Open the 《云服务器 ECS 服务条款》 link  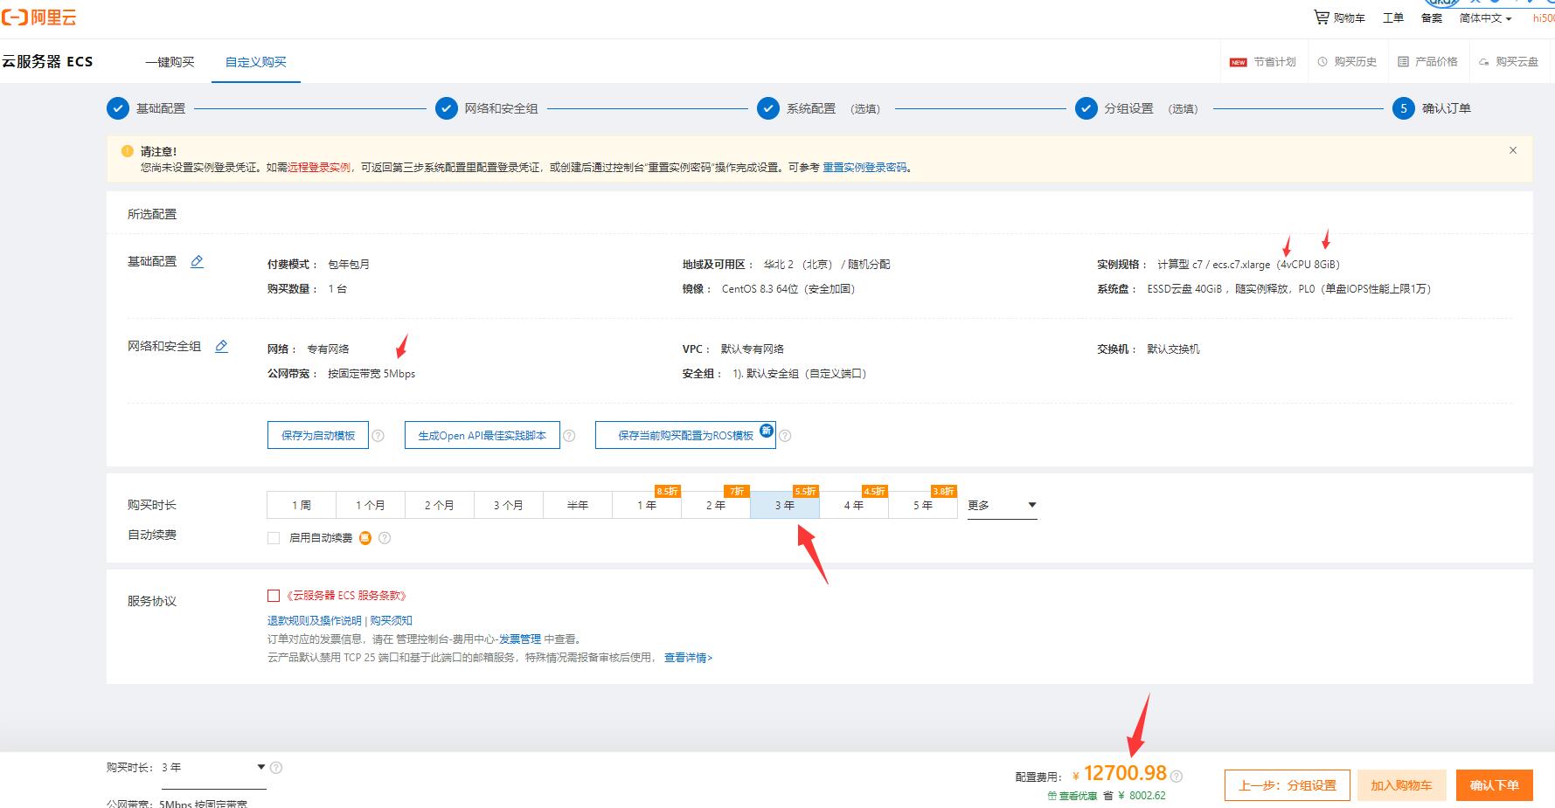coord(346,596)
